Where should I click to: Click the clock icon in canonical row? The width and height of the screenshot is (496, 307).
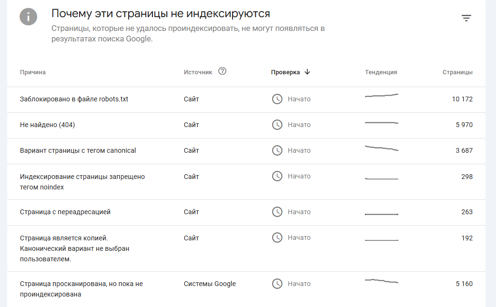(x=277, y=150)
